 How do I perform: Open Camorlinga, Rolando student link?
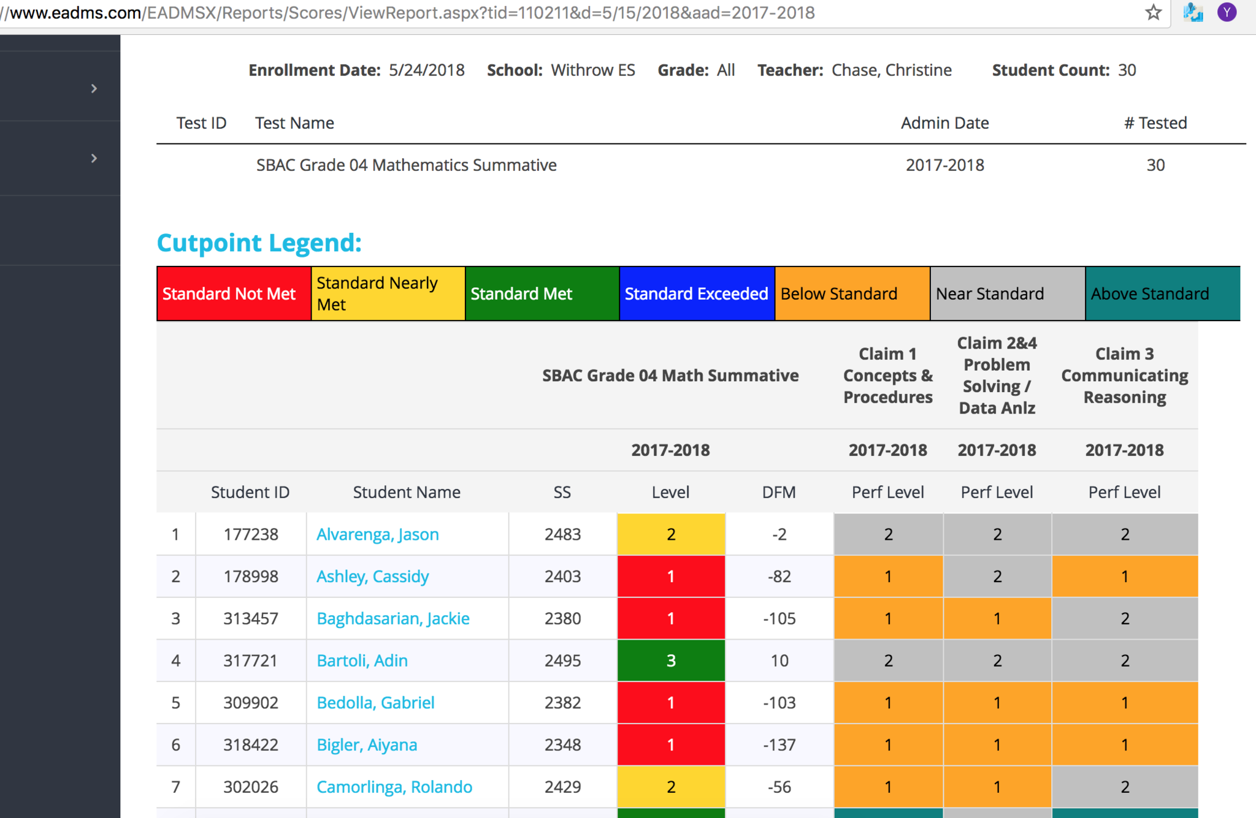[x=394, y=787]
